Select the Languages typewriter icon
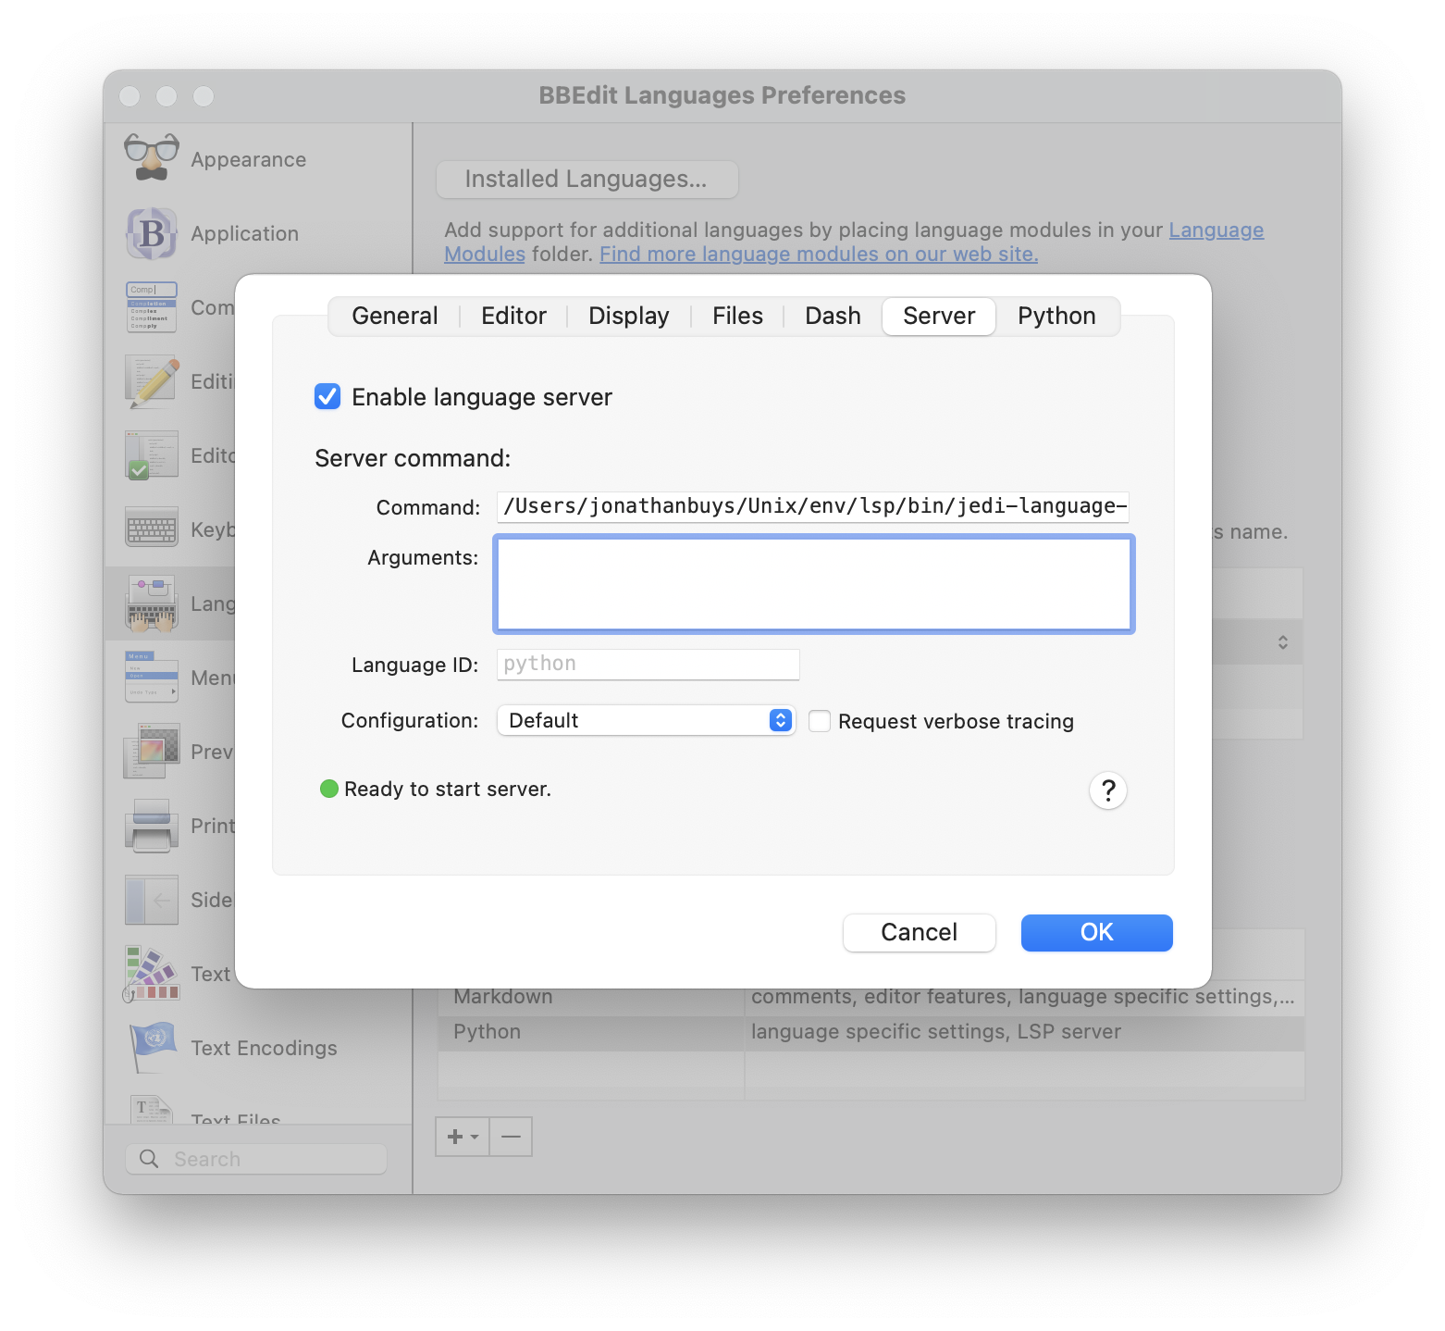The height and width of the screenshot is (1331, 1445). pos(150,603)
